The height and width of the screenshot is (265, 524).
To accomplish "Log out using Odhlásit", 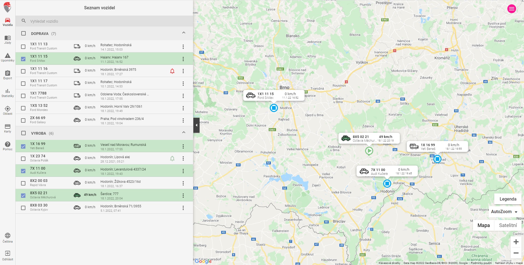I will [x=8, y=255].
